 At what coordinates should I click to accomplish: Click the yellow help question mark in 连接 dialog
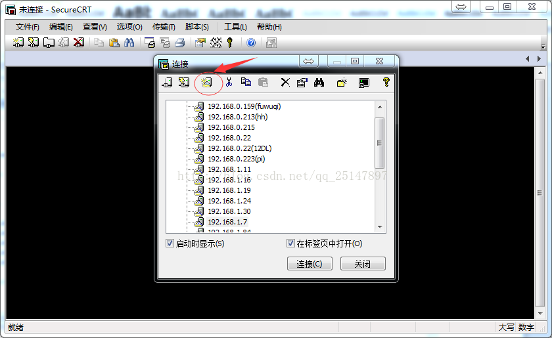[386, 82]
